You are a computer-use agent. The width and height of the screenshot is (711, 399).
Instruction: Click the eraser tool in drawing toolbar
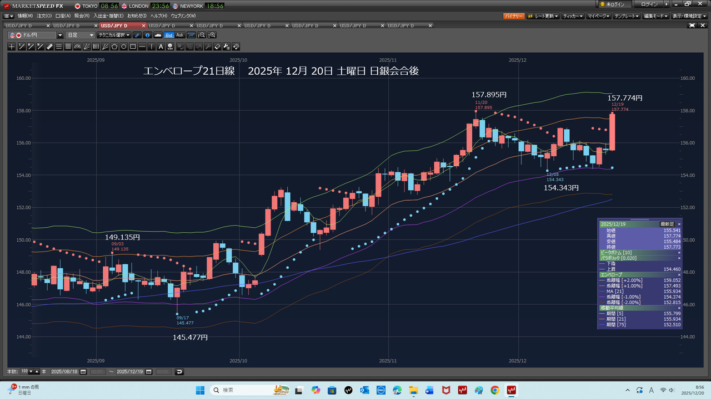[218, 47]
